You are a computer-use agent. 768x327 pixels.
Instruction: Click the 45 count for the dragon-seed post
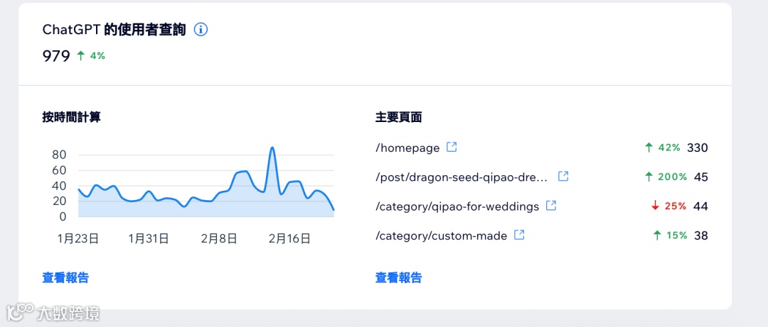pos(701,177)
